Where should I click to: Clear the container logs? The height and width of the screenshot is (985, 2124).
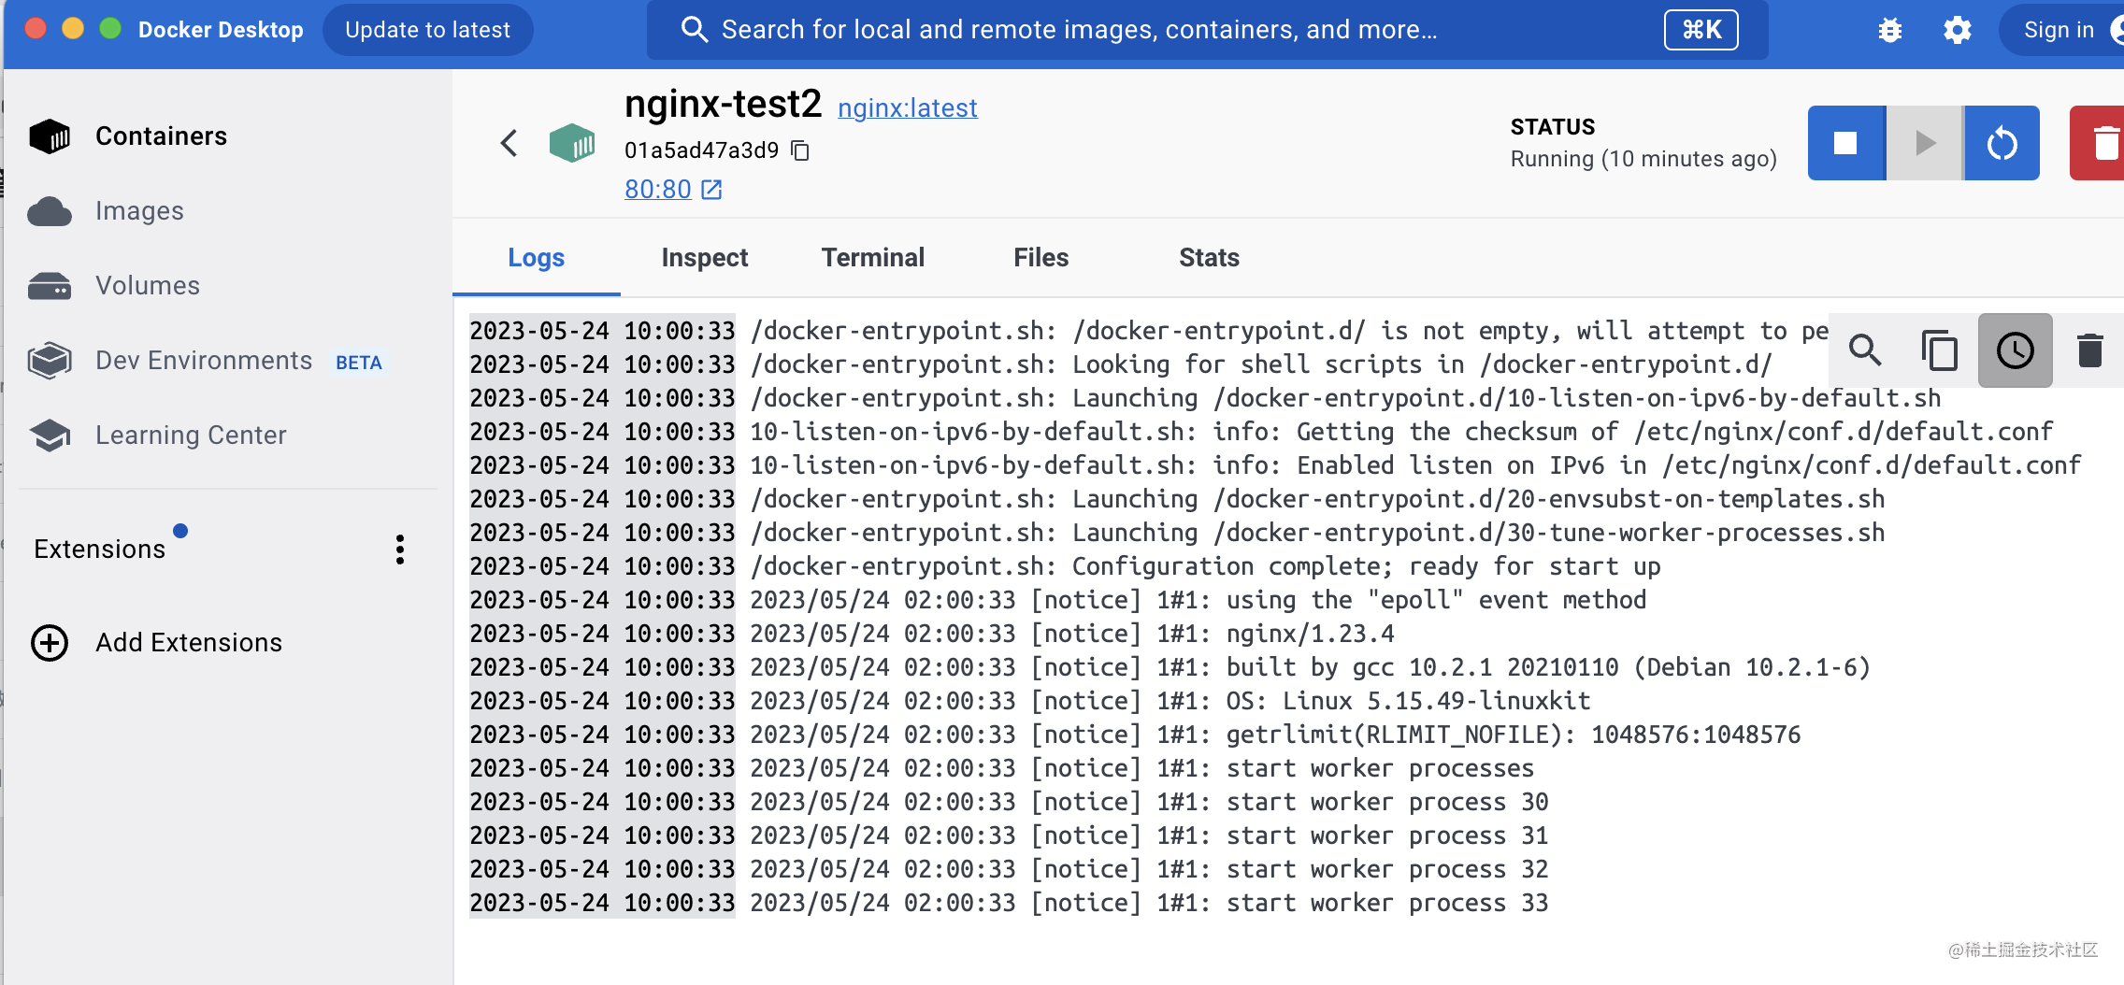2088,350
